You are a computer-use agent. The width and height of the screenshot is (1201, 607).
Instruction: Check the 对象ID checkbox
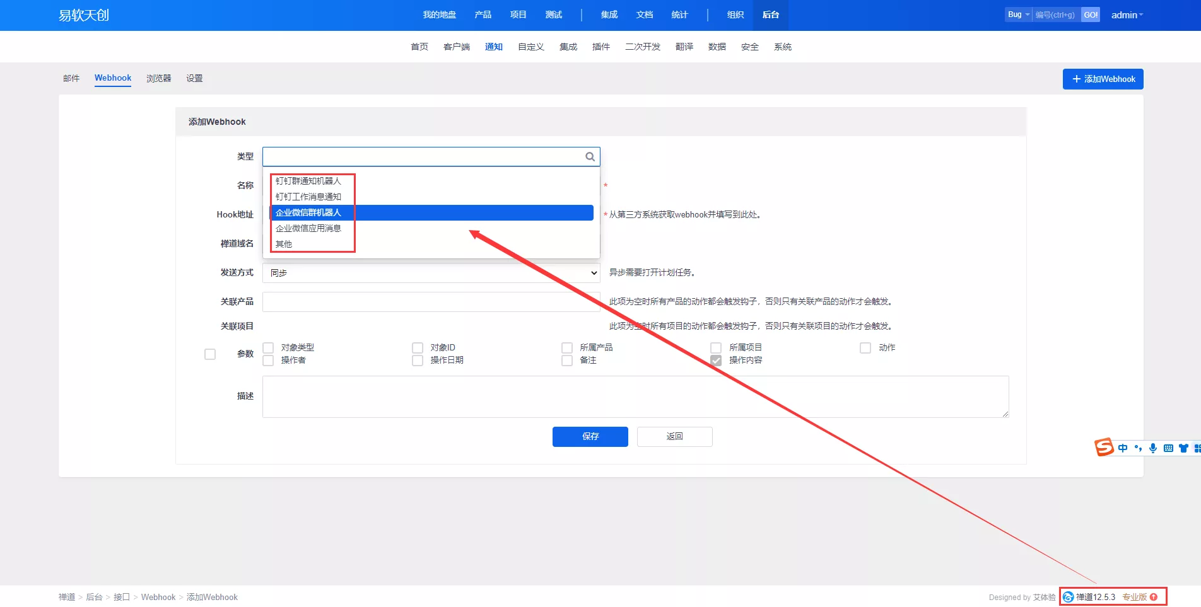pyautogui.click(x=418, y=348)
